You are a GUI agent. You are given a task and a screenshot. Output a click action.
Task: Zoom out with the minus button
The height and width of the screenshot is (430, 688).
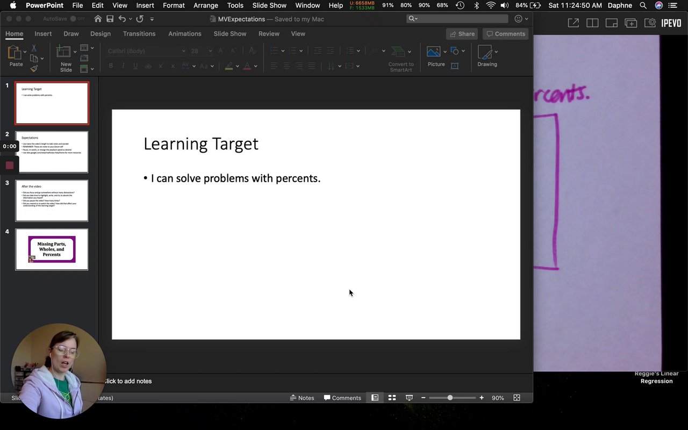coord(424,398)
